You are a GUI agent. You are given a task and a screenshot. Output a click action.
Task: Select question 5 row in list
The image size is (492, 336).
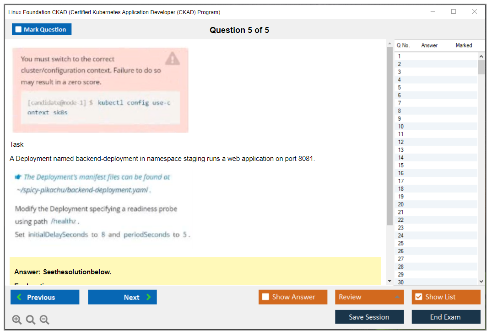pos(435,87)
